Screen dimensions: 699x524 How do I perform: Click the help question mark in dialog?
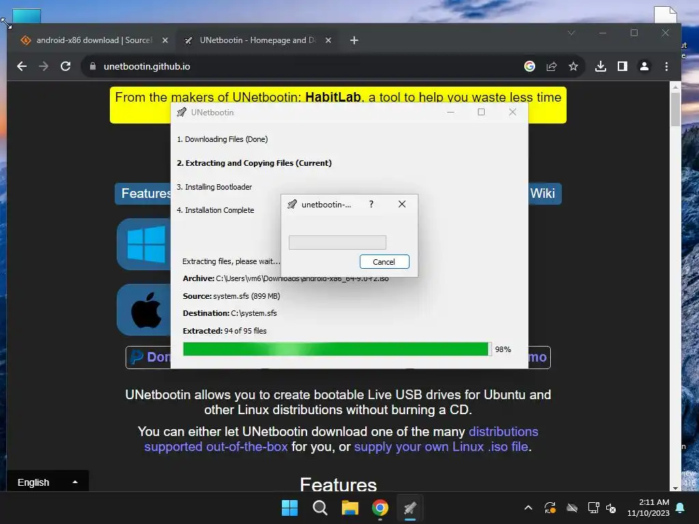371,204
